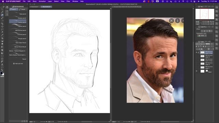Click the Navigator canvas thumbnail
Viewport: 219px width, 123px height.
[x=205, y=14]
